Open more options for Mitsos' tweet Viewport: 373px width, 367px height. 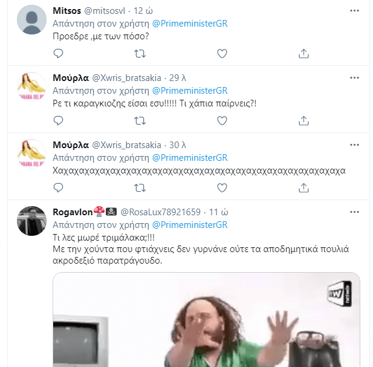(x=354, y=11)
